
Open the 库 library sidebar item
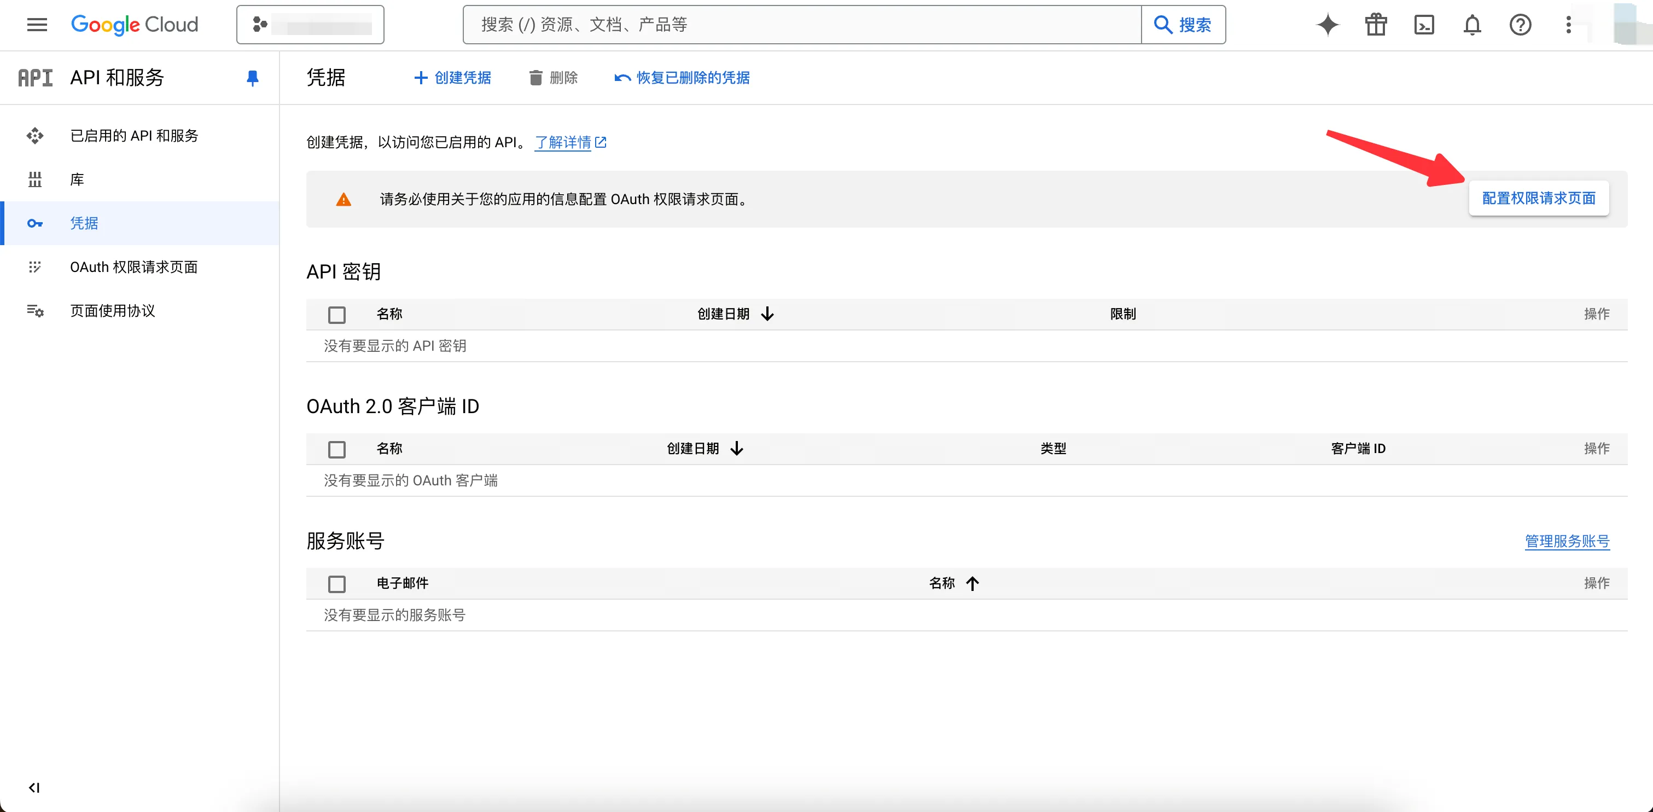pos(140,179)
